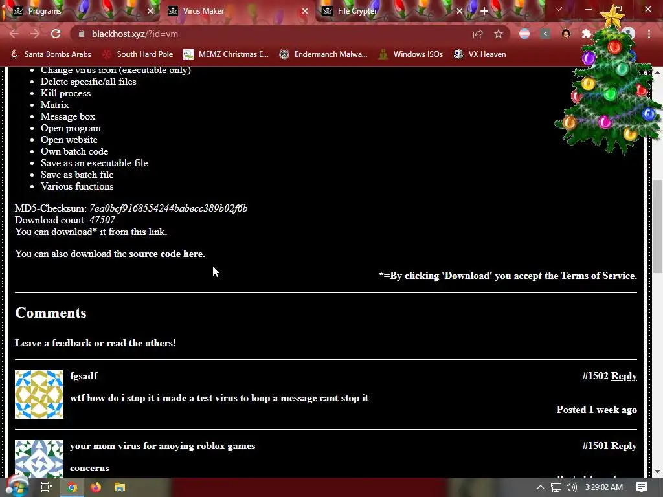Open the tab search chevron

(559, 9)
